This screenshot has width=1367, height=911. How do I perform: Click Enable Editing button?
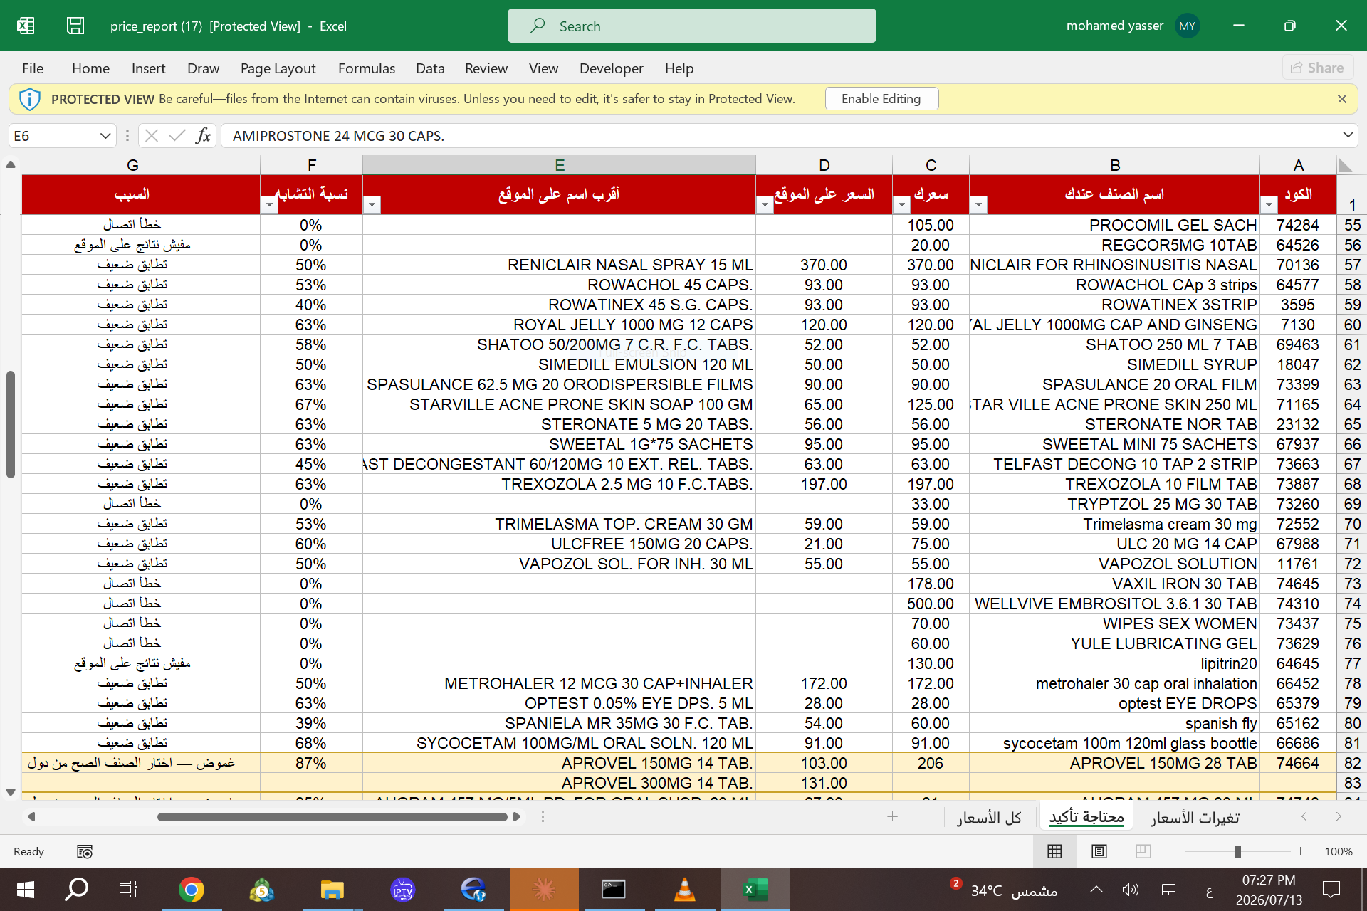(x=881, y=99)
